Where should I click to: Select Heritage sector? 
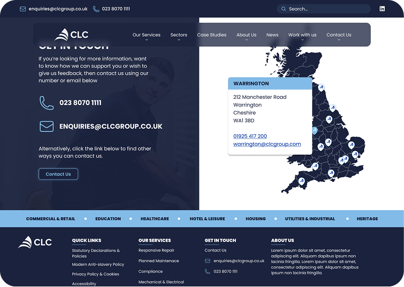[367, 219]
